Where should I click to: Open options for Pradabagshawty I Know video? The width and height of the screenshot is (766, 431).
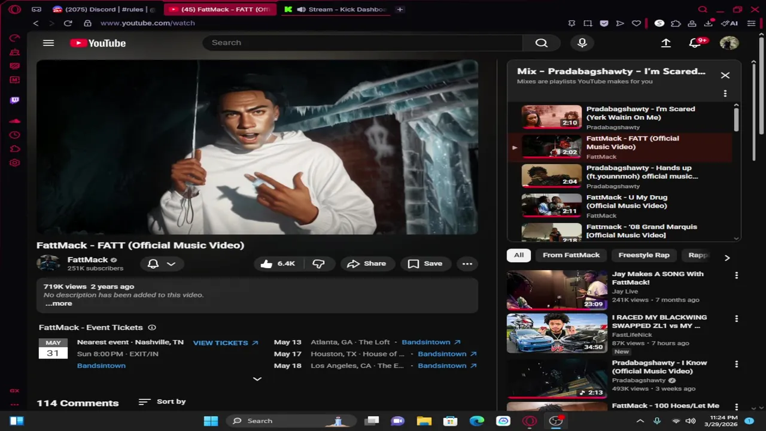coord(736,364)
